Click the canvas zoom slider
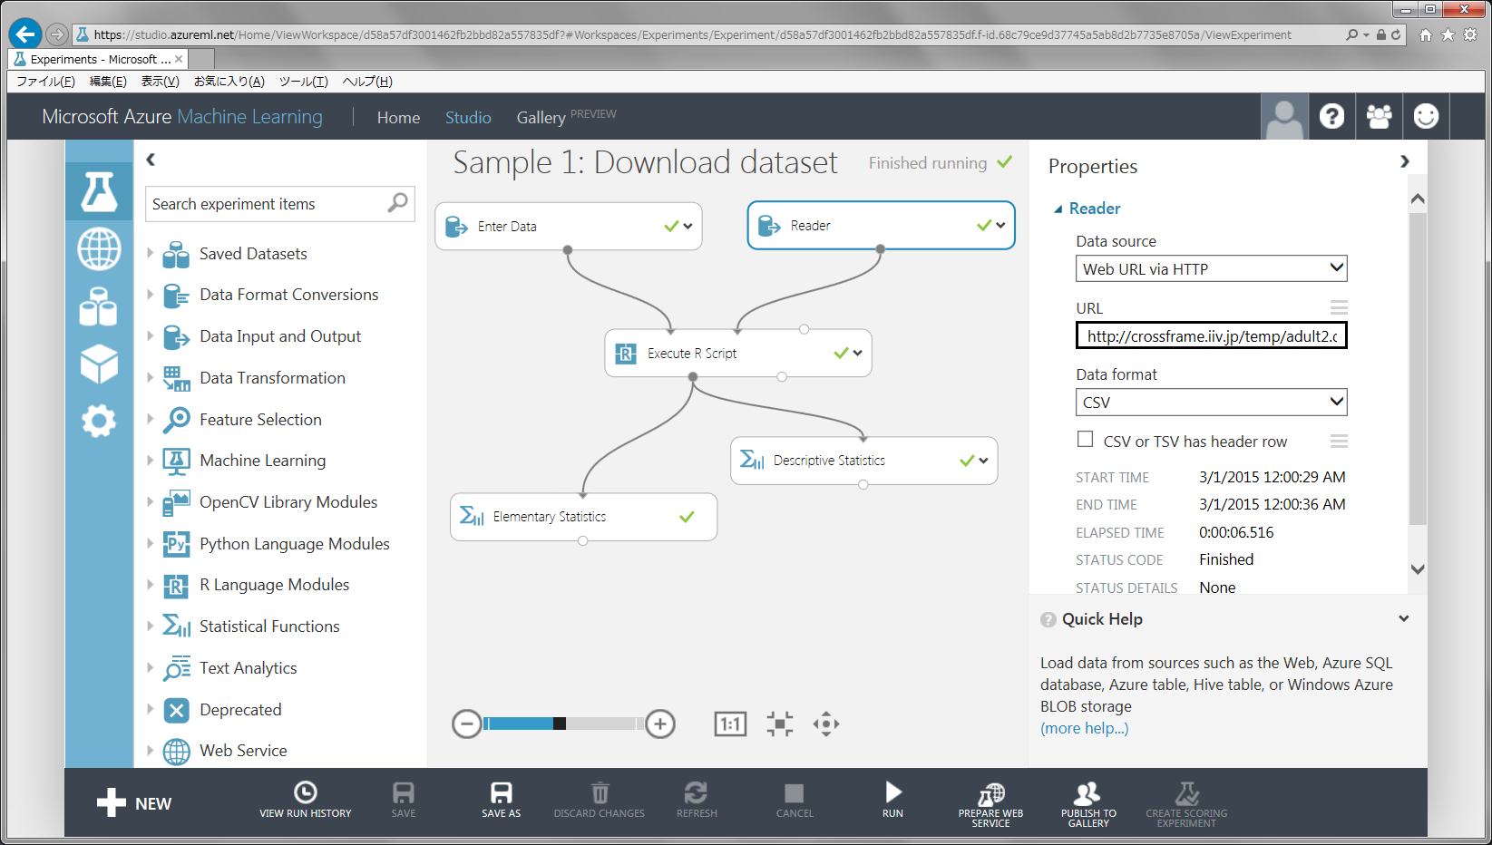Screen dimensions: 1492x845 point(562,724)
